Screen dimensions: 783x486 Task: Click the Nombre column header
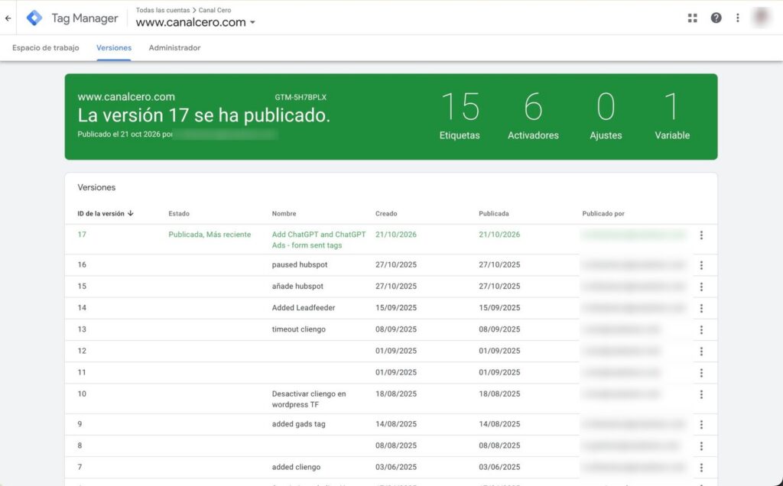[284, 213]
